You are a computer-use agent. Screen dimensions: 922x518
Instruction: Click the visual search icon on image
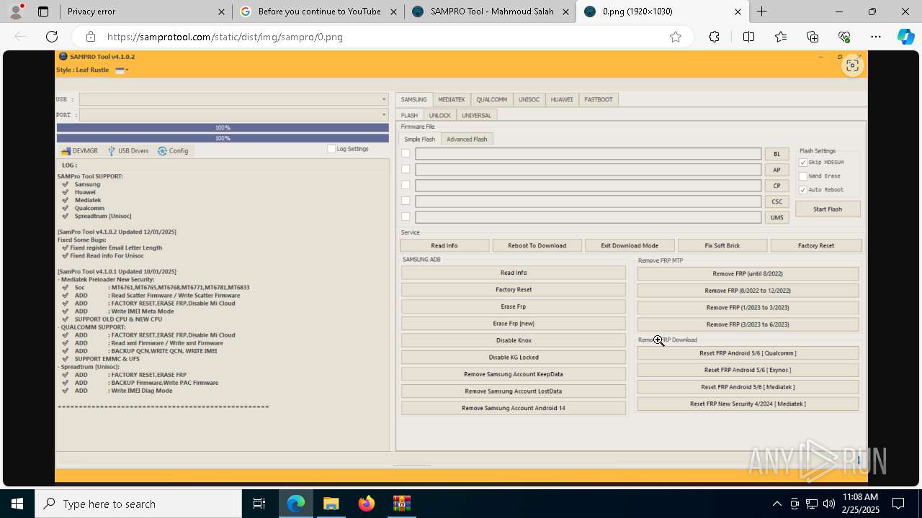tap(852, 65)
